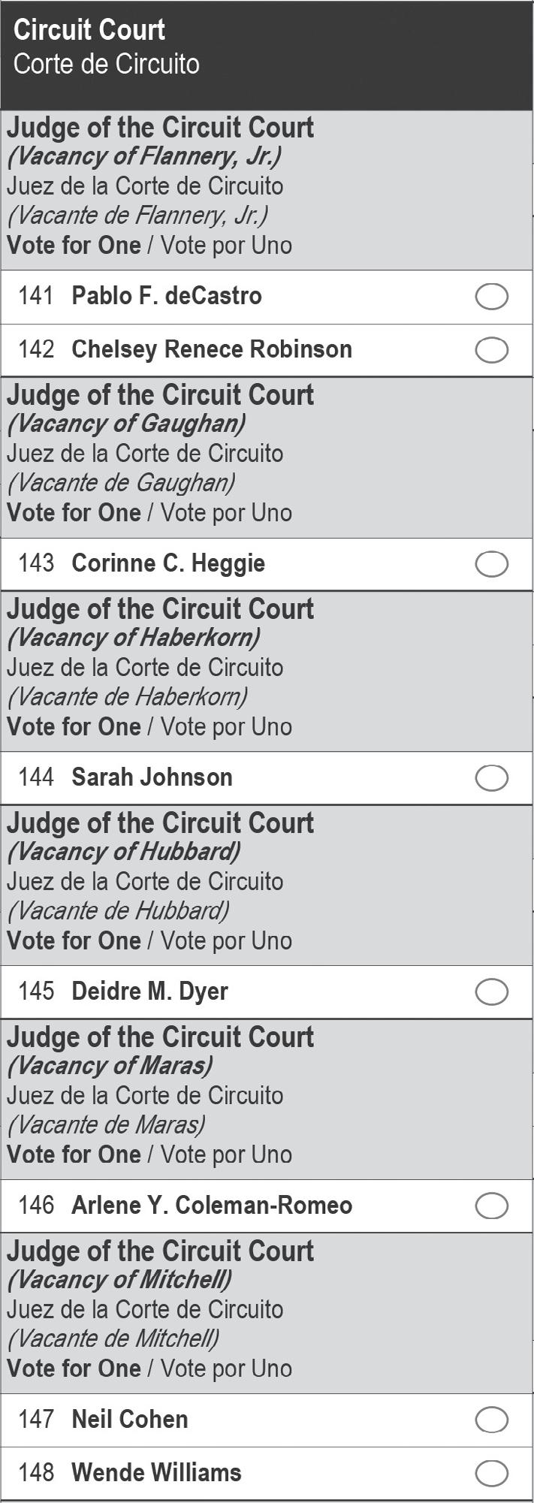This screenshot has height=1503, width=534.
Task: Choose Sarah Johnson's voting oval
Action: coord(491,778)
